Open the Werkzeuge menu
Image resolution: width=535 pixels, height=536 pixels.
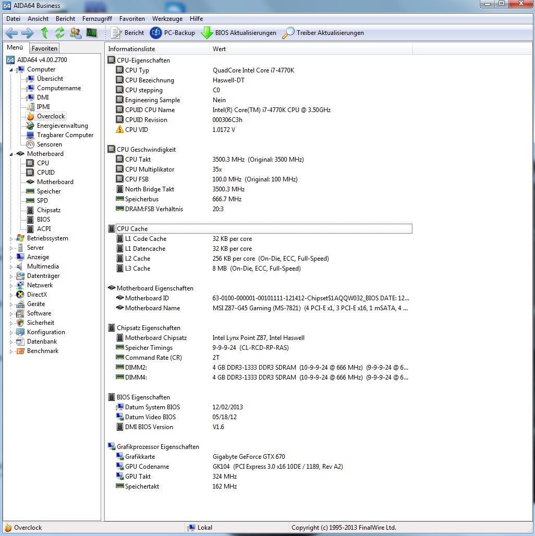(x=167, y=19)
